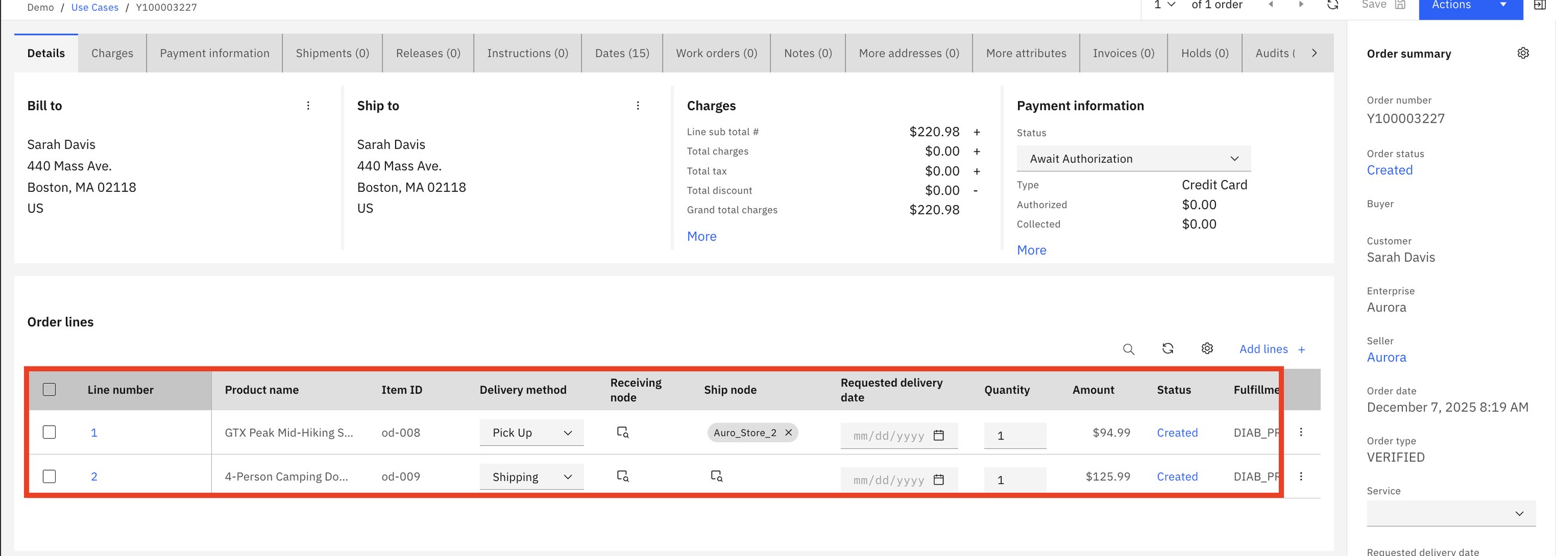The height and width of the screenshot is (556, 1556).
Task: Open the Dates (15) tab
Action: [x=622, y=53]
